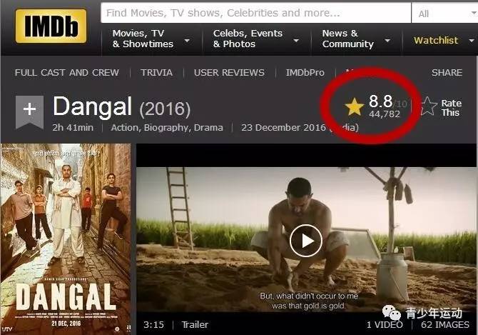Open Full Cast and Crew page
Image resolution: width=478 pixels, height=335 pixels.
point(67,73)
